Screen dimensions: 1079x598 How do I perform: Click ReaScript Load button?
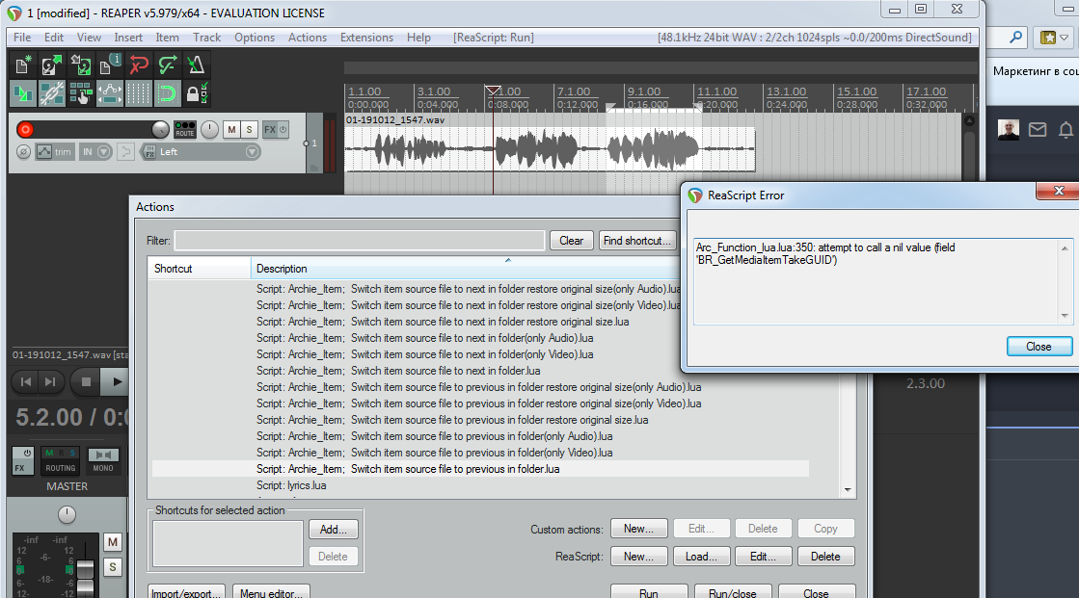click(700, 556)
